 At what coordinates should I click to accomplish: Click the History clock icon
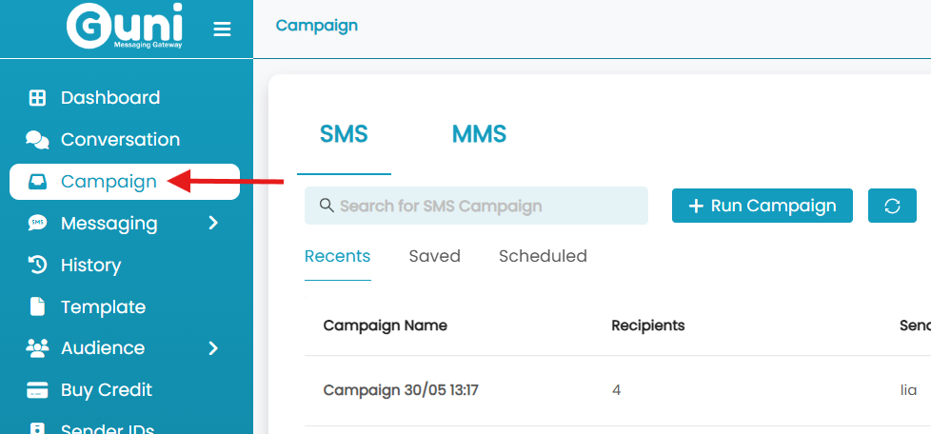pos(37,265)
